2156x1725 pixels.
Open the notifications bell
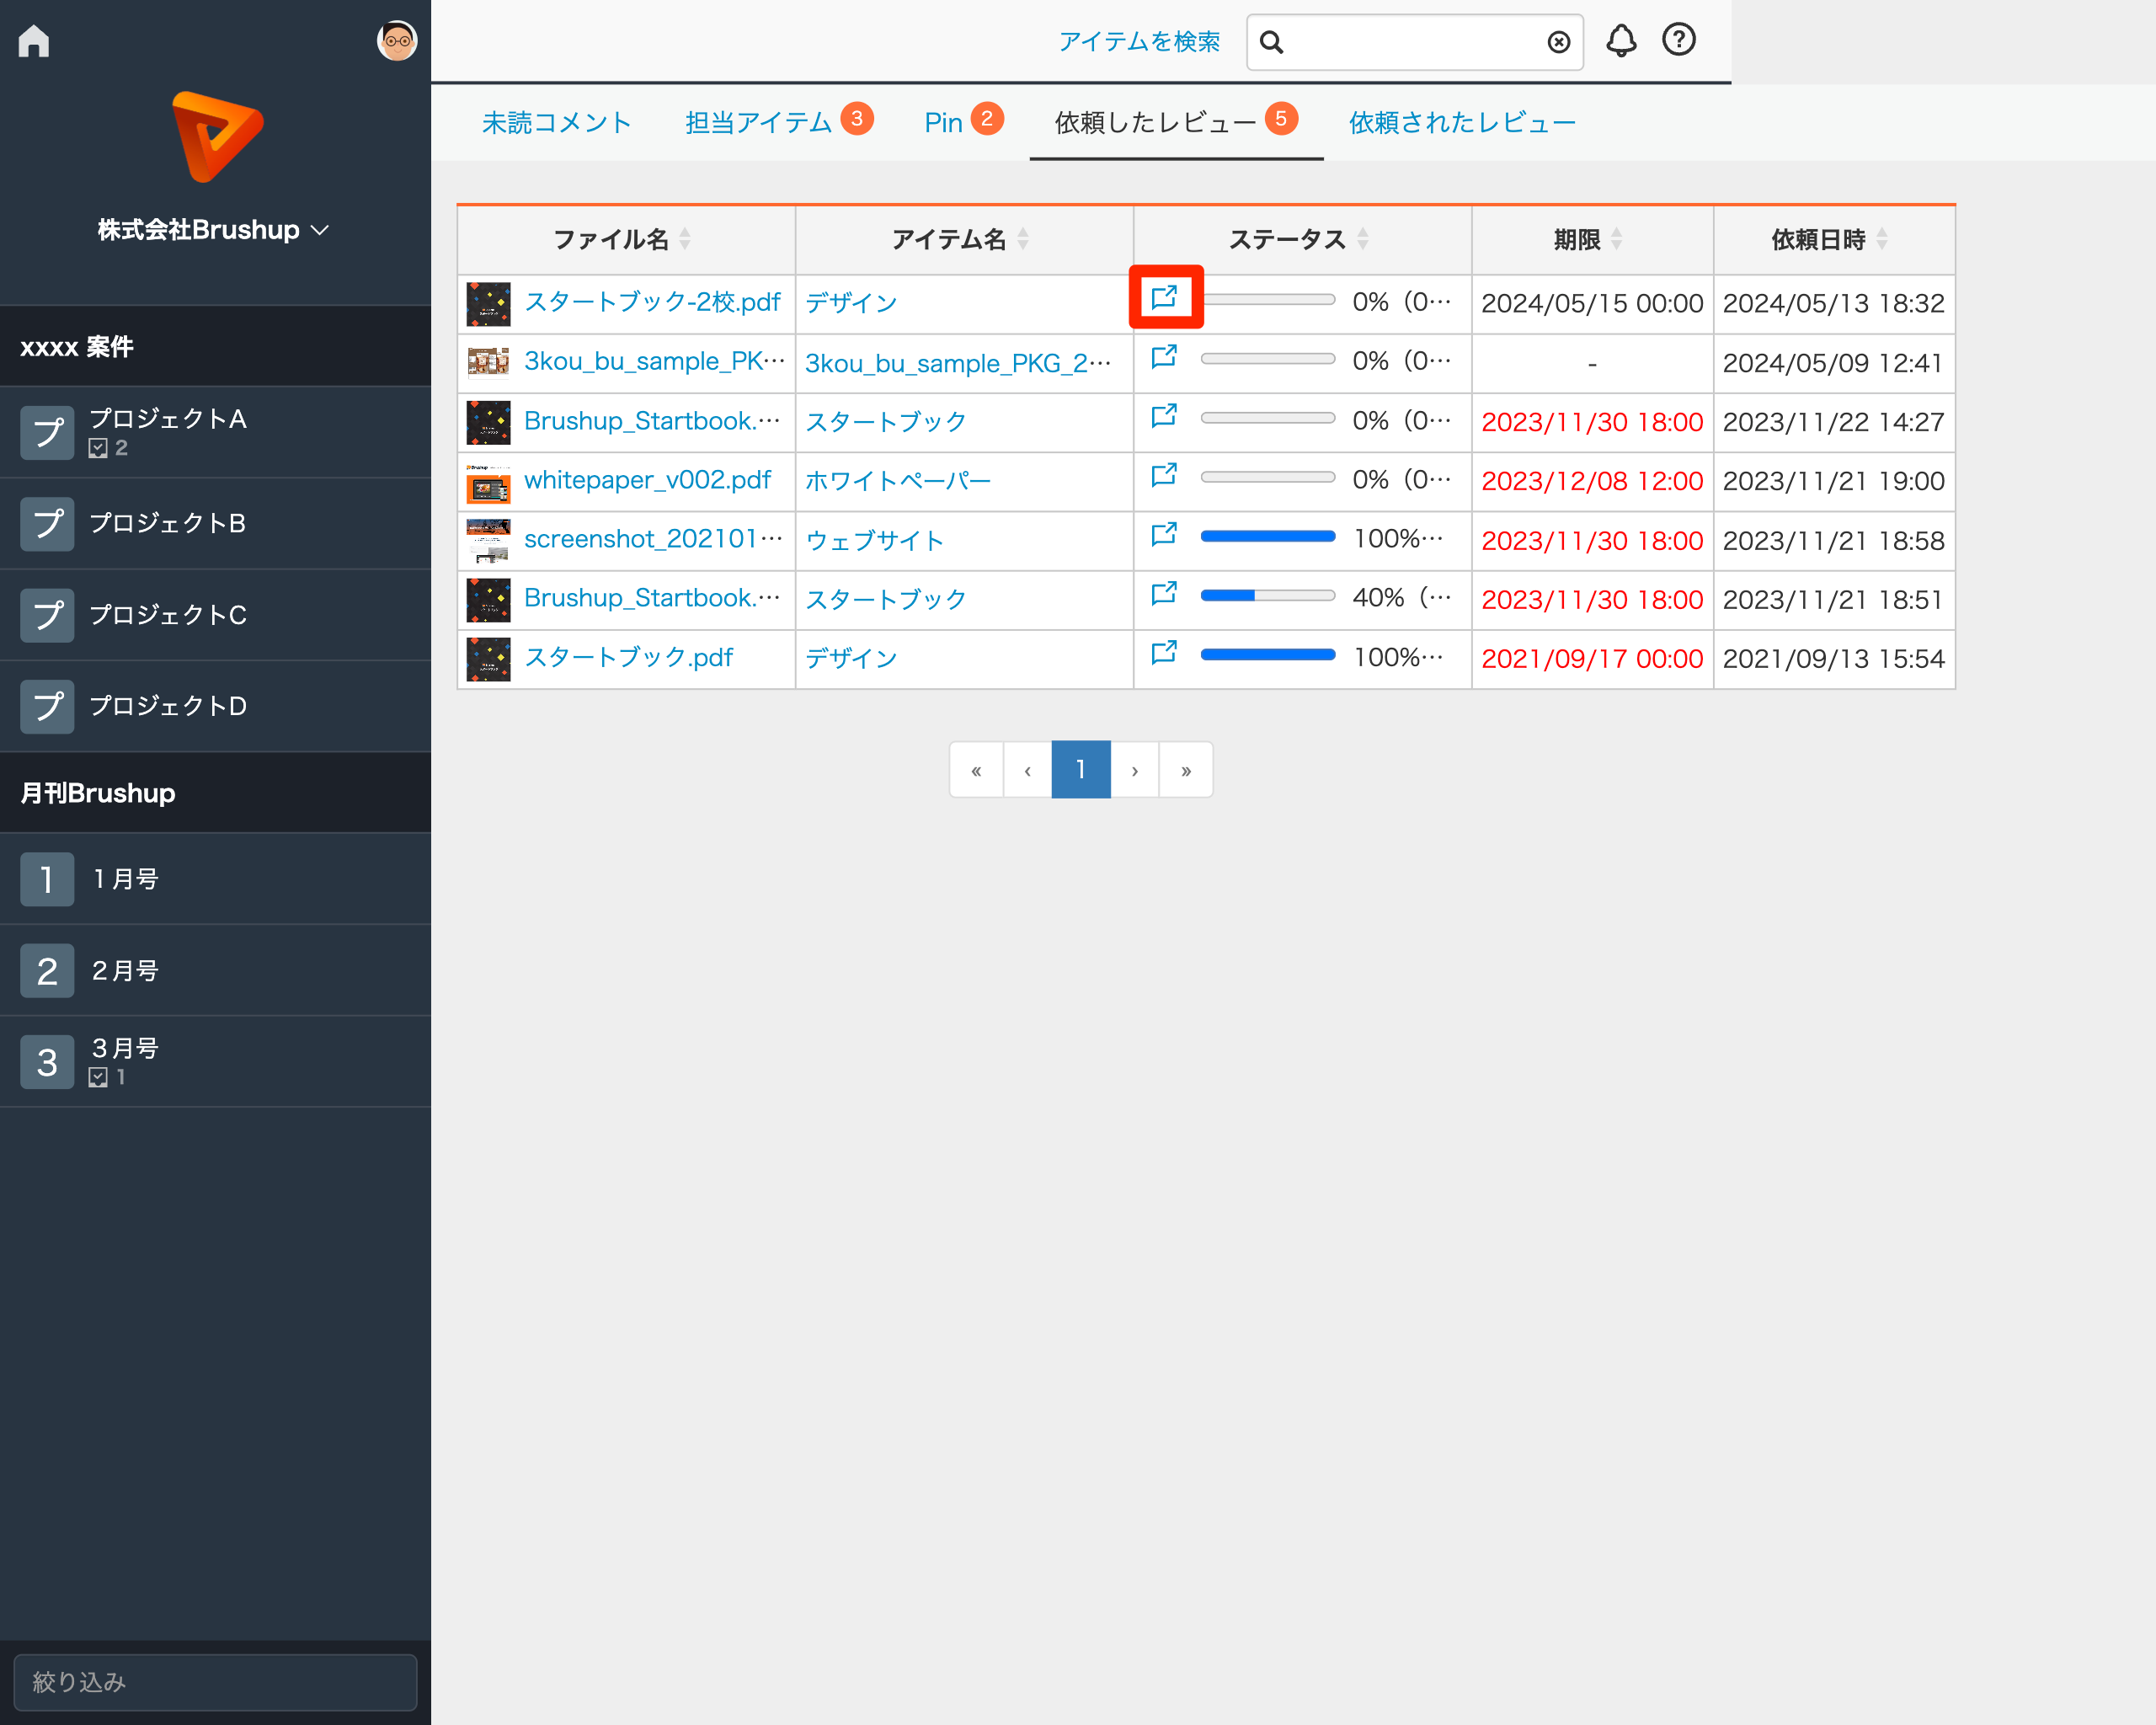pos(1620,41)
